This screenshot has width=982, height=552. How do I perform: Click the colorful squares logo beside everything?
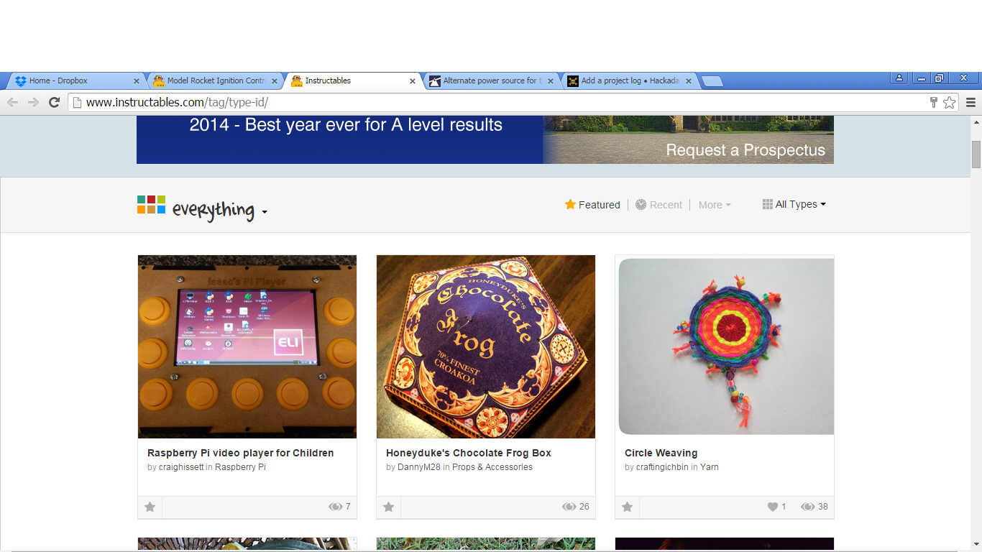[x=152, y=204]
